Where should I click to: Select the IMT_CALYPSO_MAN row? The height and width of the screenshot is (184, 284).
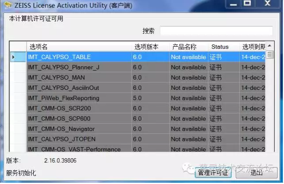[138, 78]
